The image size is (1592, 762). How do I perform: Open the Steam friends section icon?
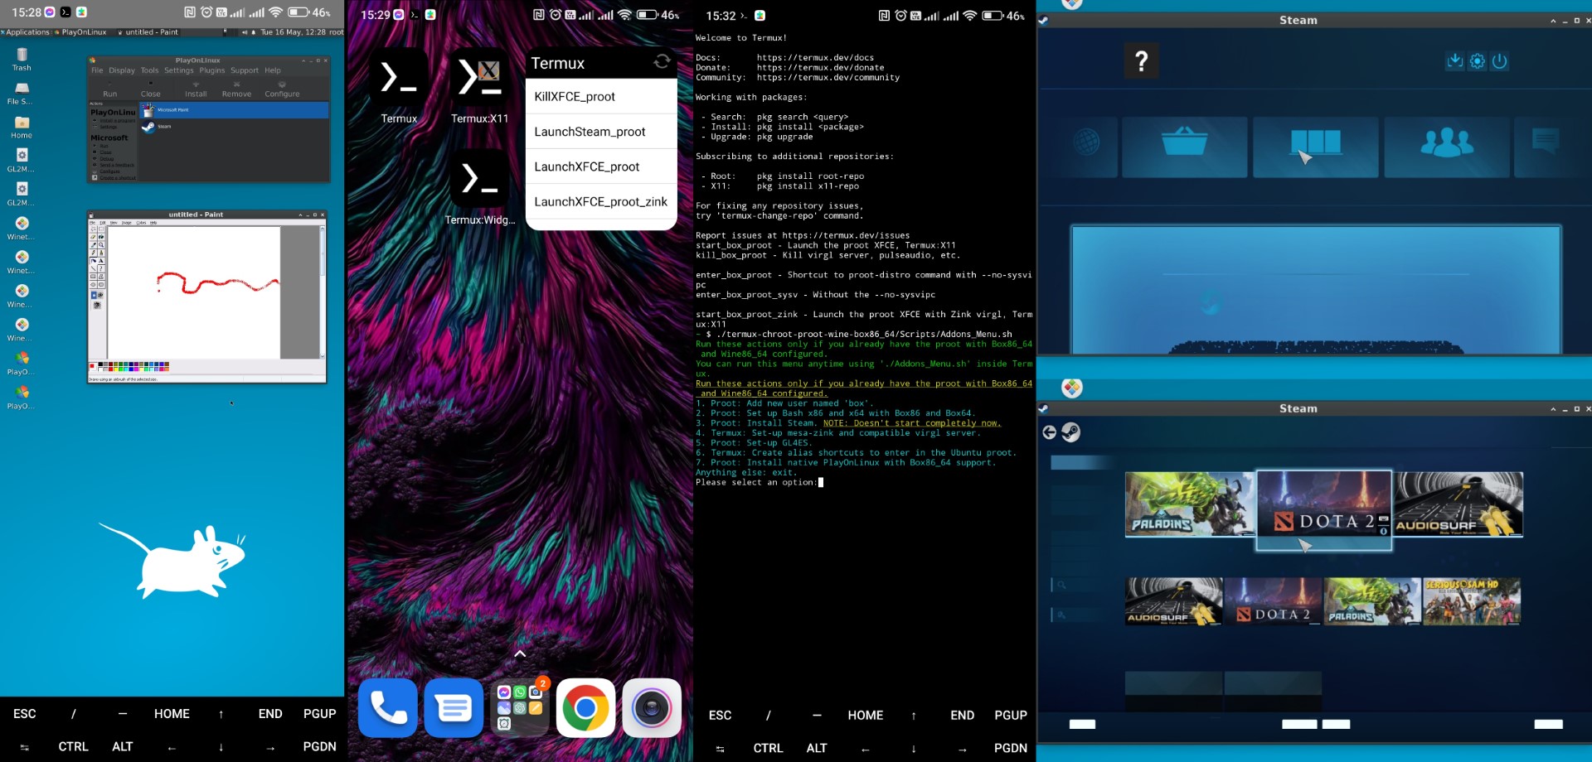pos(1447,146)
